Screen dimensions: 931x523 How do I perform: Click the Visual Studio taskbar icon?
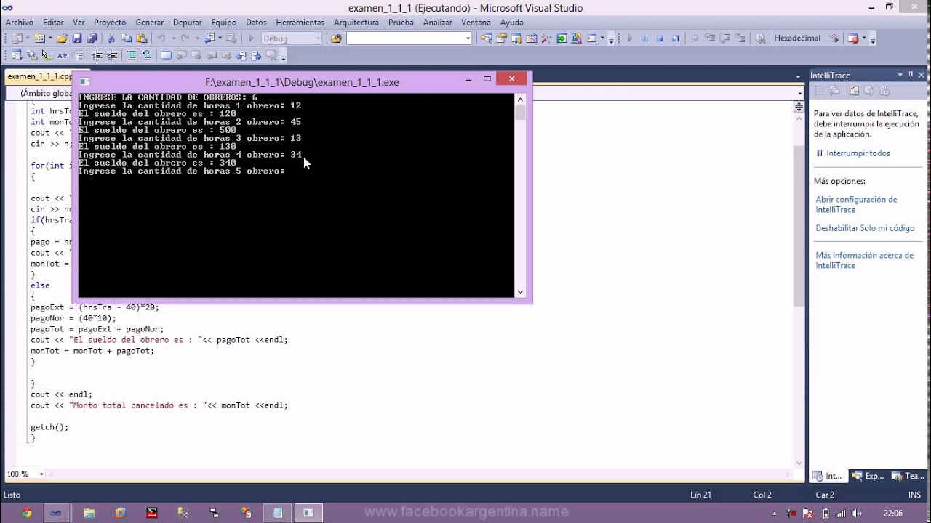click(55, 513)
